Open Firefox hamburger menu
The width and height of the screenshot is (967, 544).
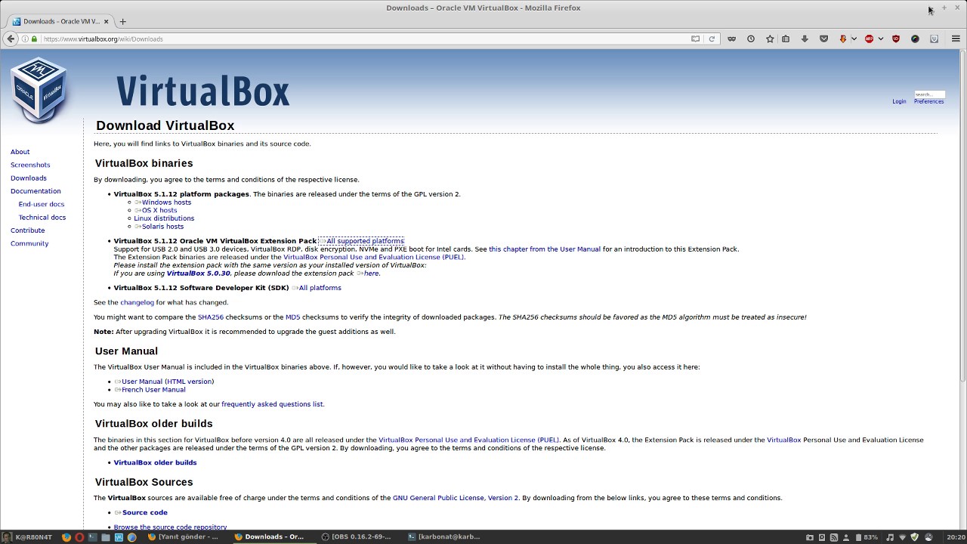tap(956, 39)
